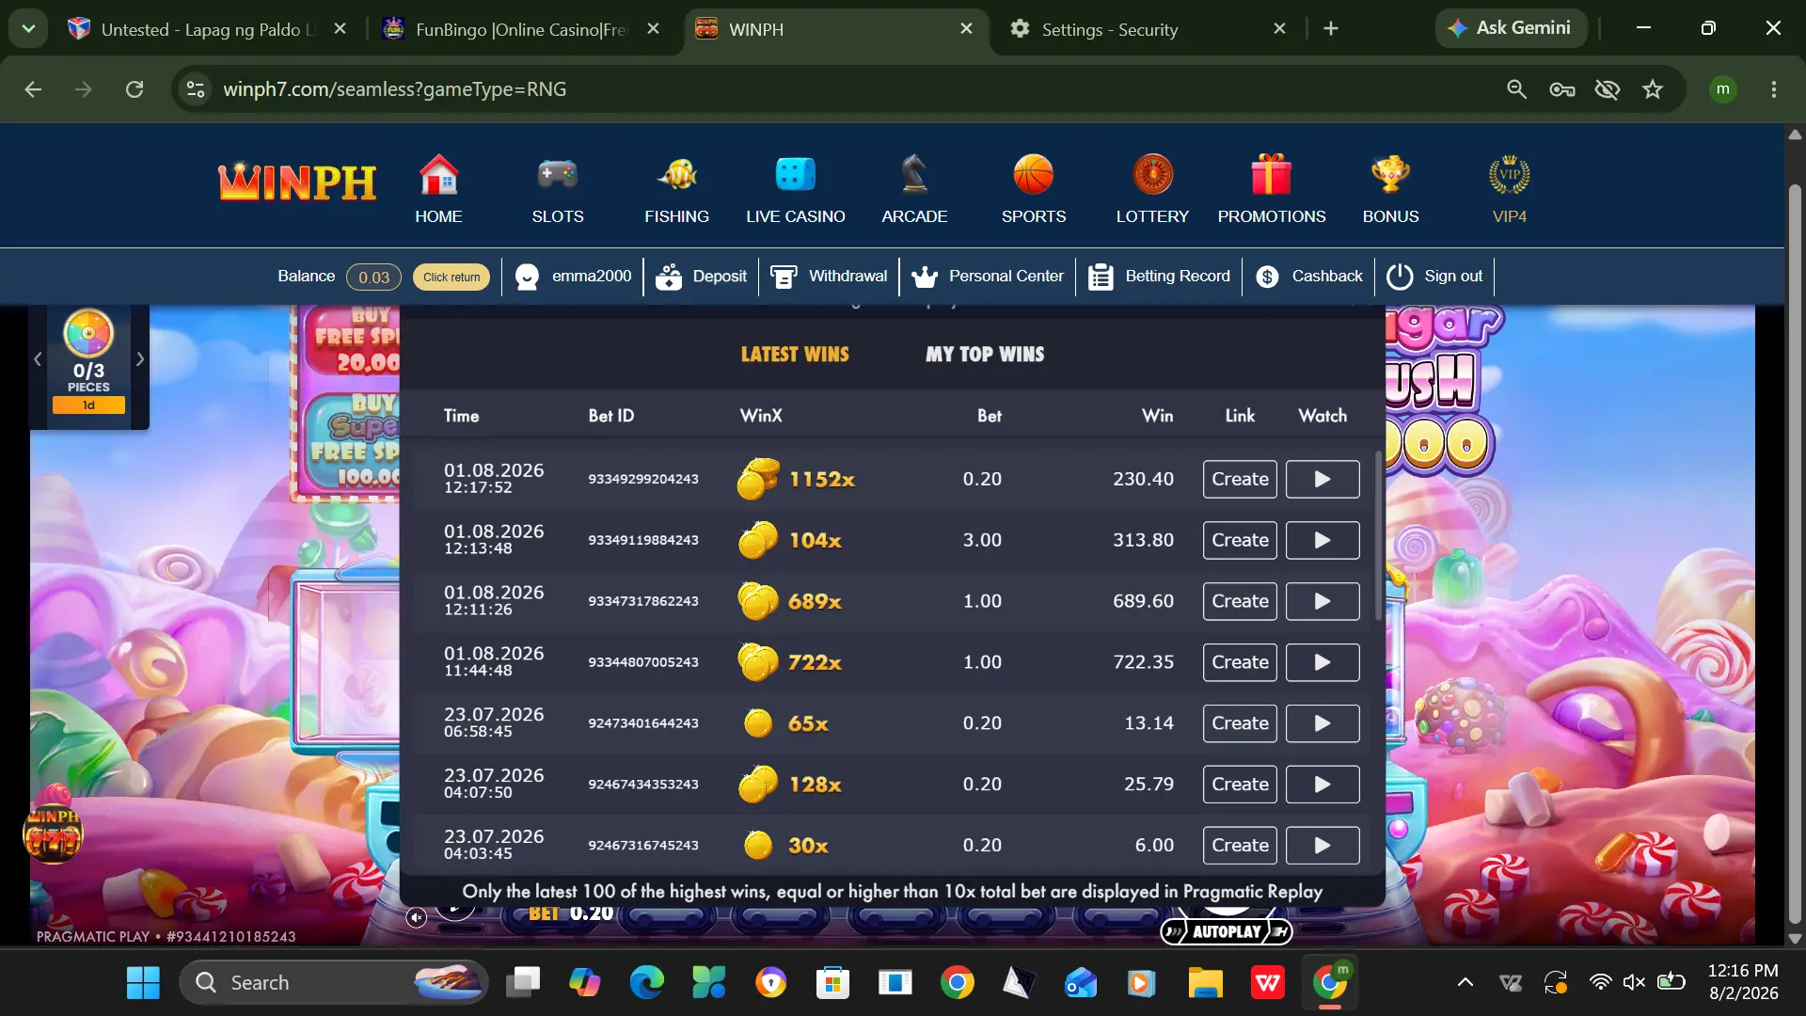Reload the current page
This screenshot has width=1806, height=1016.
(135, 89)
